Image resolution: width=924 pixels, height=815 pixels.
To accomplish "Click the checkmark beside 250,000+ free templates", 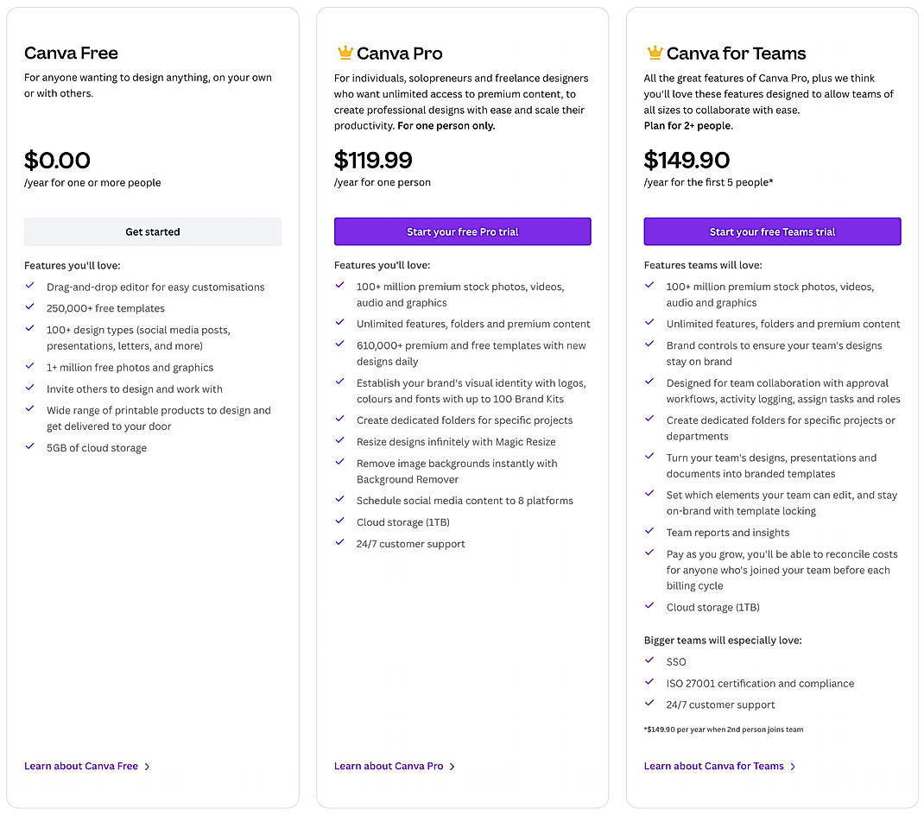I will point(30,308).
